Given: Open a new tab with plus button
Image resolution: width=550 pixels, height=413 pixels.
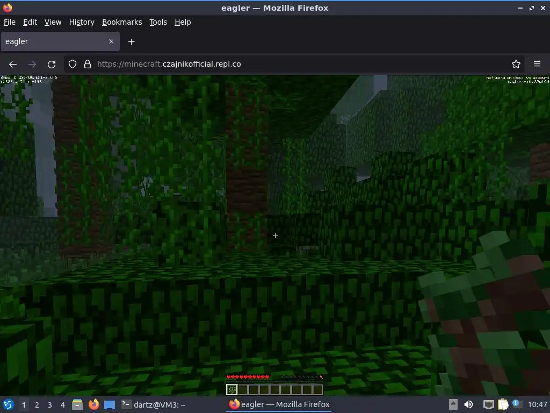Looking at the screenshot, I should 131,42.
